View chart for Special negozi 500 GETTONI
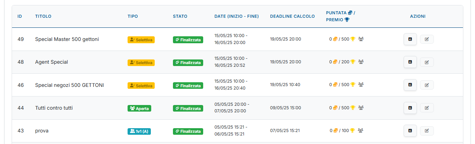 410,85
